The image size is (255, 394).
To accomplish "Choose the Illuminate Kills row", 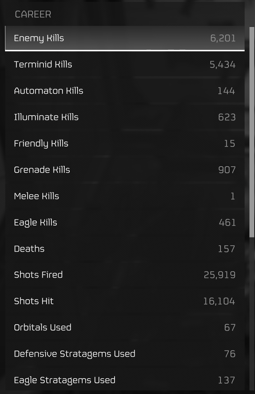I will (x=125, y=117).
